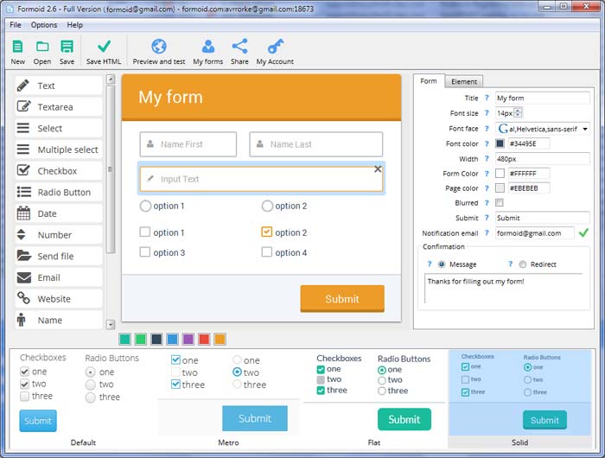Open Font color swatch picker
This screenshot has height=458, width=605.
pyautogui.click(x=500, y=143)
